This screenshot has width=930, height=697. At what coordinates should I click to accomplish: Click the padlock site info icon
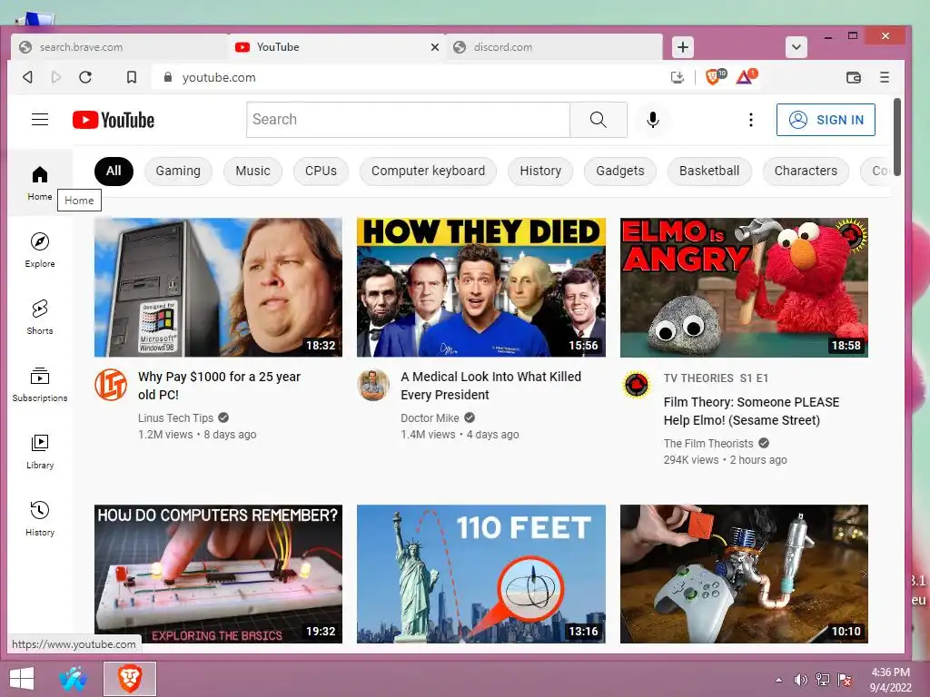pyautogui.click(x=168, y=77)
